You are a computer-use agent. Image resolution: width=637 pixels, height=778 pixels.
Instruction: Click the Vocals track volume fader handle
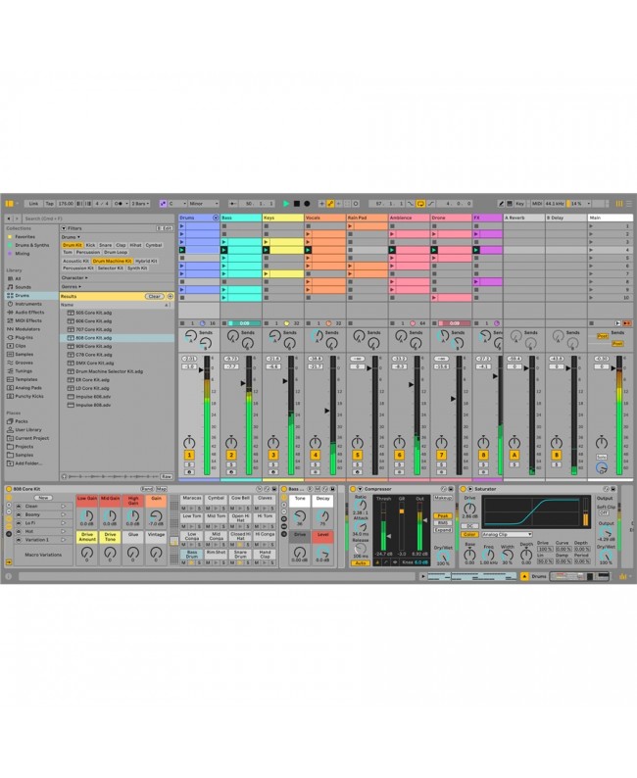click(327, 411)
